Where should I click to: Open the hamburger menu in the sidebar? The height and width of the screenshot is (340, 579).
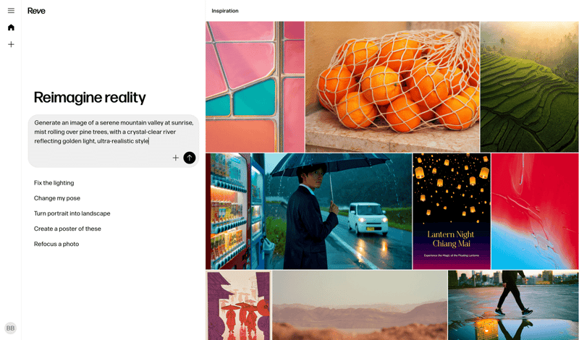pyautogui.click(x=11, y=11)
